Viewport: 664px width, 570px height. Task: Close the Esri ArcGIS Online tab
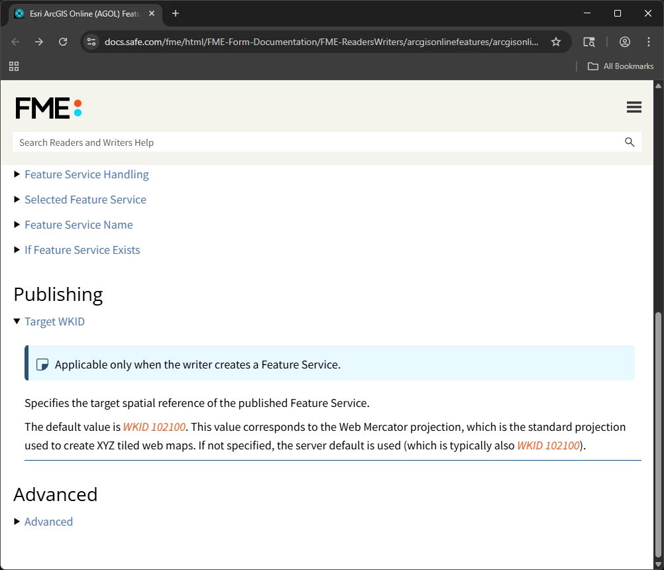152,13
